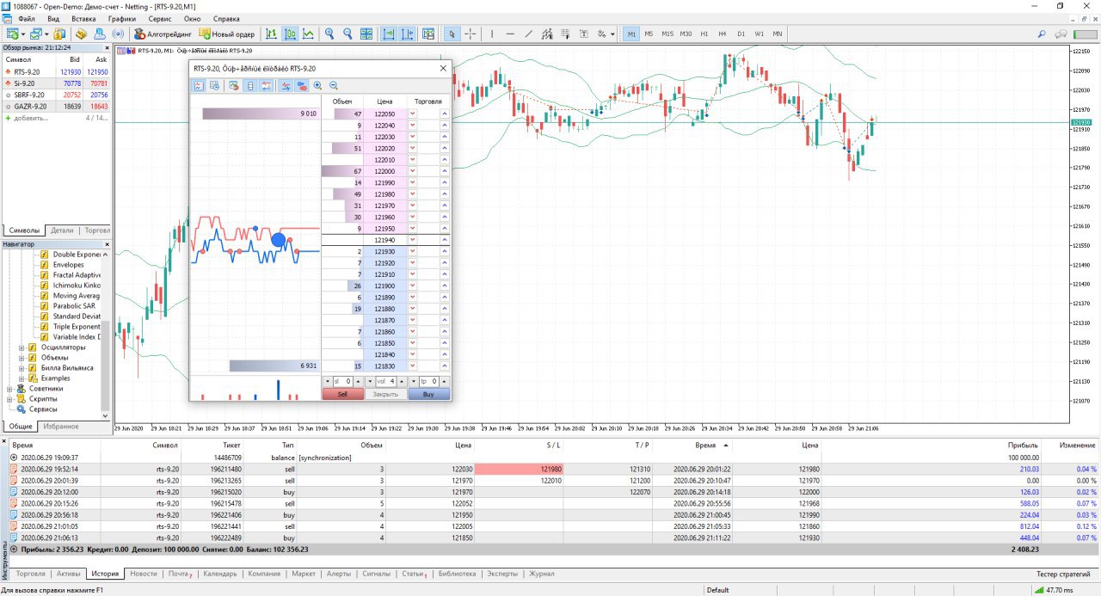Switch to the Журнал toolbox tab
Screen dimensions: 1101x596
click(x=541, y=574)
